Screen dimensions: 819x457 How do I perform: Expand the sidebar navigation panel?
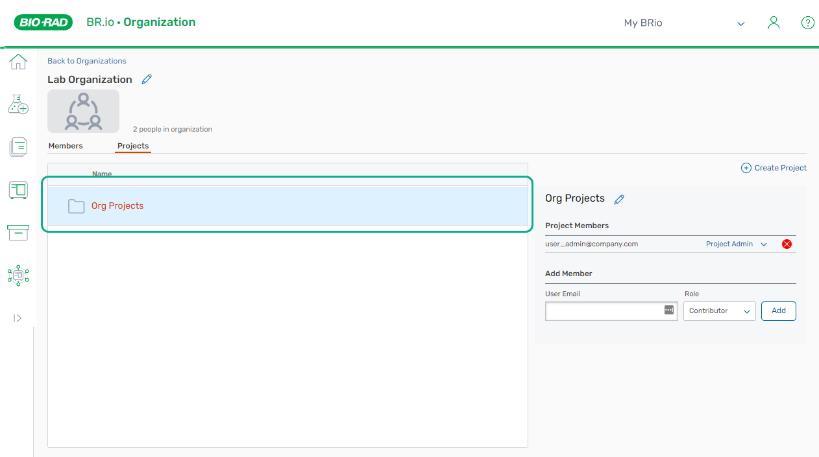tap(18, 318)
